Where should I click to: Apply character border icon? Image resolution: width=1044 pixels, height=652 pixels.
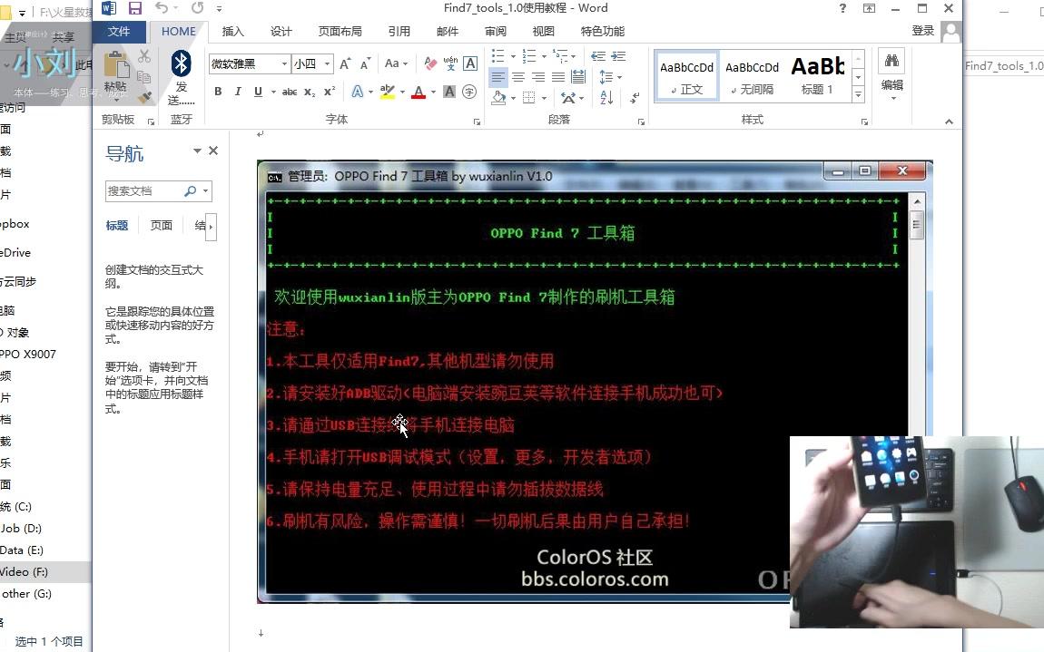pos(470,63)
